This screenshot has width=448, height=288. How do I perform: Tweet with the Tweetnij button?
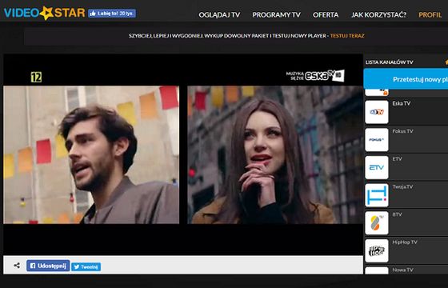86,267
